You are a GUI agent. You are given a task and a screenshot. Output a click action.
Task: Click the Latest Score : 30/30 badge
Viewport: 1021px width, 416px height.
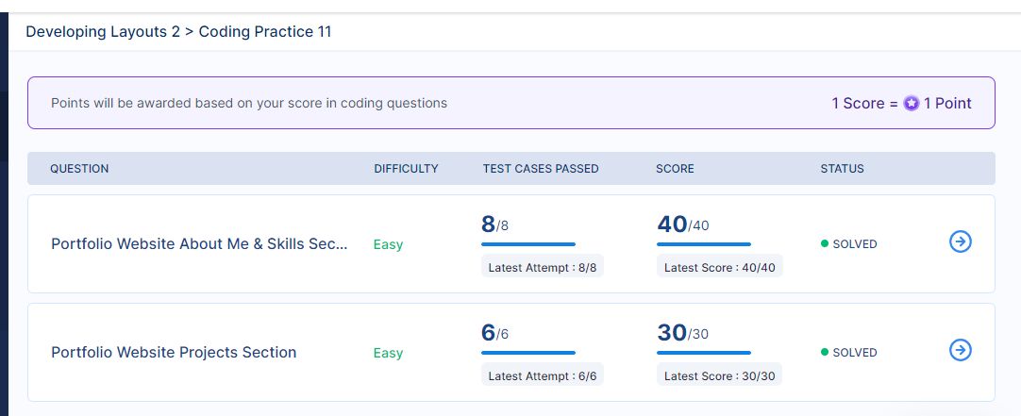click(x=720, y=375)
